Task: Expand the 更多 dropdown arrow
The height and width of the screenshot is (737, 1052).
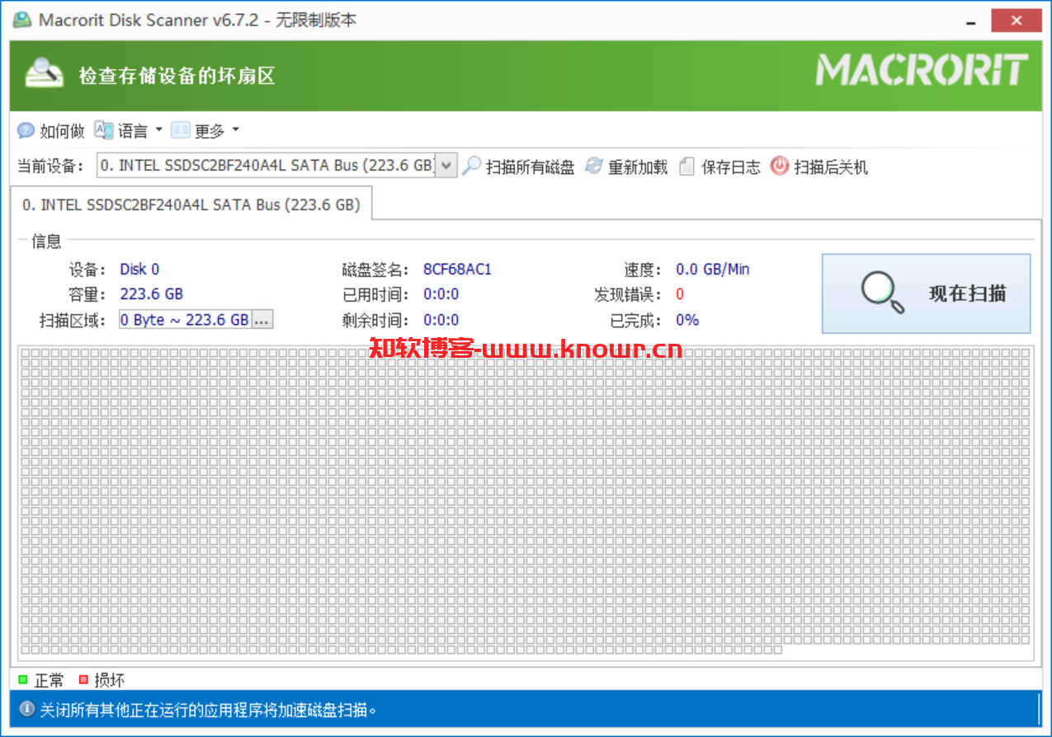Action: [x=235, y=130]
